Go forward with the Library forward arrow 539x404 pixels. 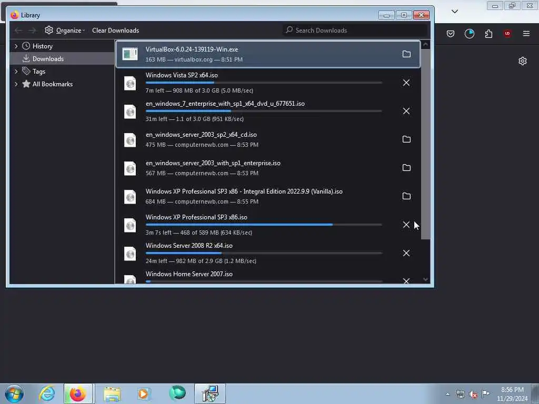click(x=32, y=31)
